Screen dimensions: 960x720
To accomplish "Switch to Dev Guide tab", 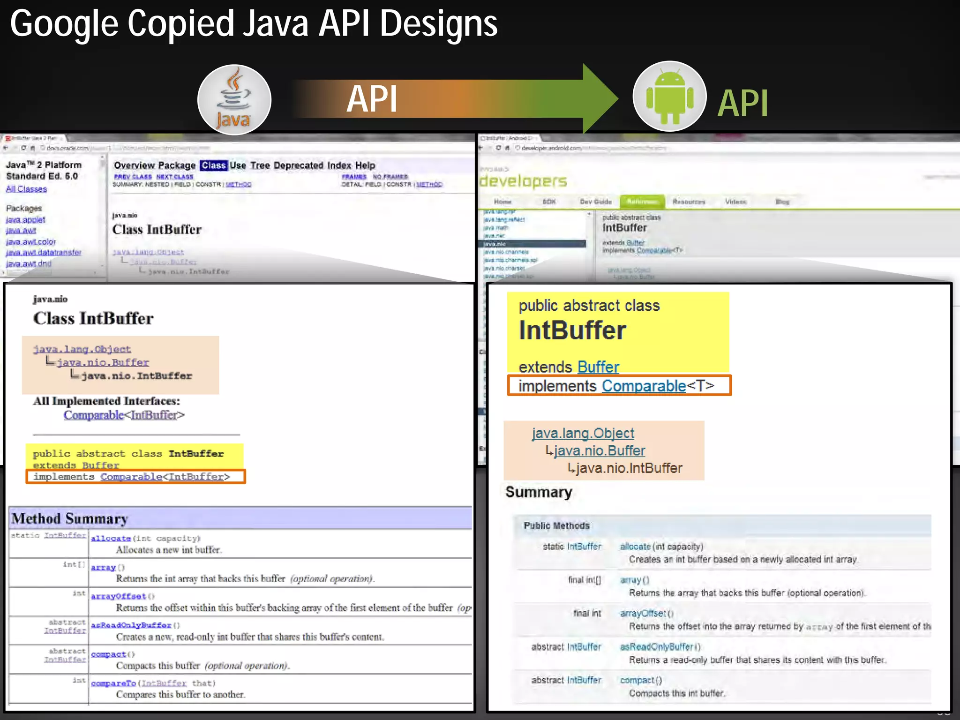I will click(595, 202).
